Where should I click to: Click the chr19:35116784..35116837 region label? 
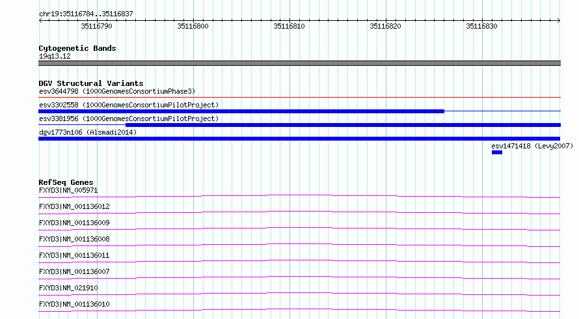tap(86, 14)
